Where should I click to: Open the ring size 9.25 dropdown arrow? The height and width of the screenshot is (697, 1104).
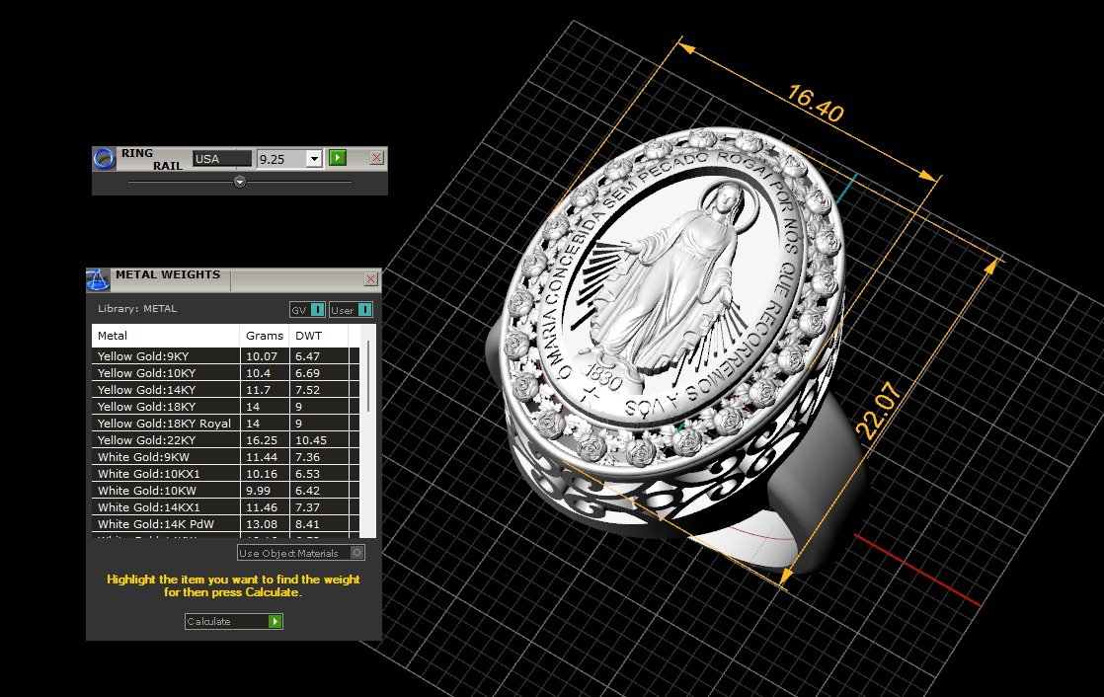click(x=314, y=158)
